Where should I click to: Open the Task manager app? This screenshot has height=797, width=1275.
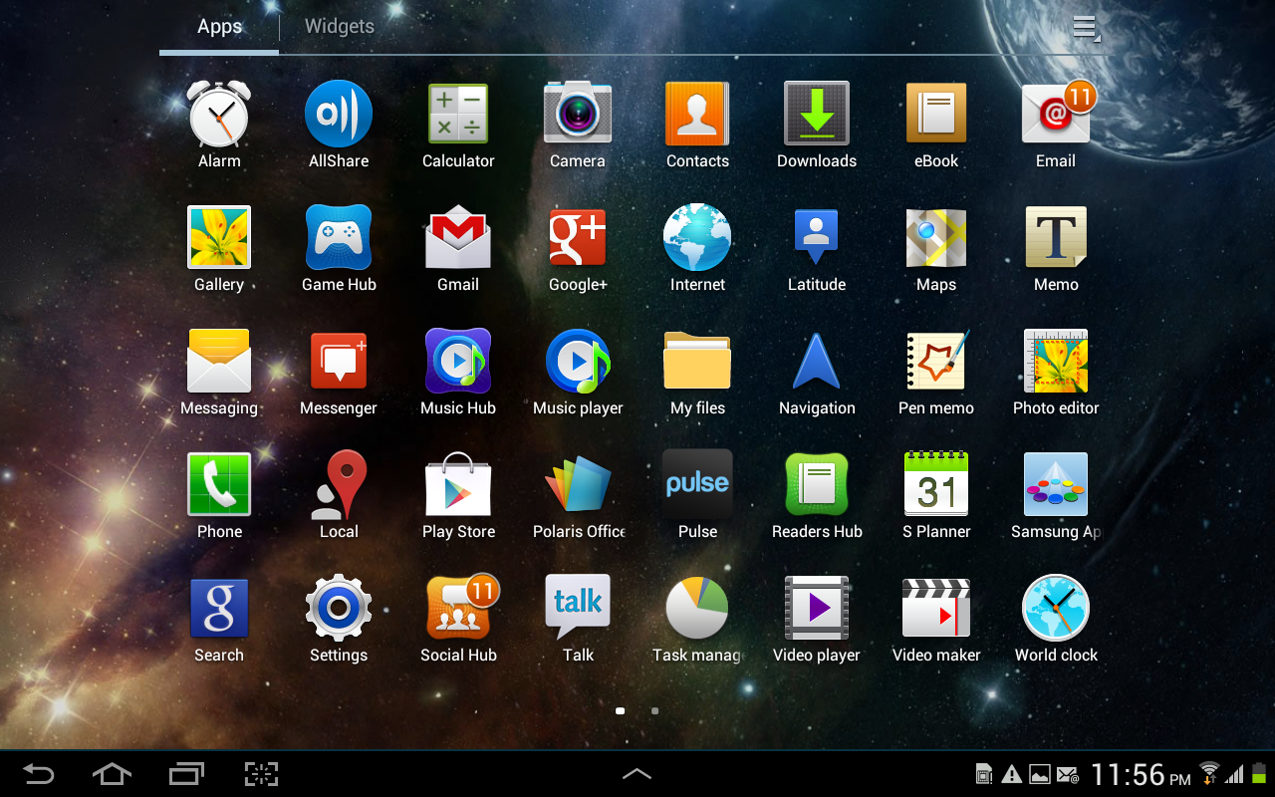[697, 619]
